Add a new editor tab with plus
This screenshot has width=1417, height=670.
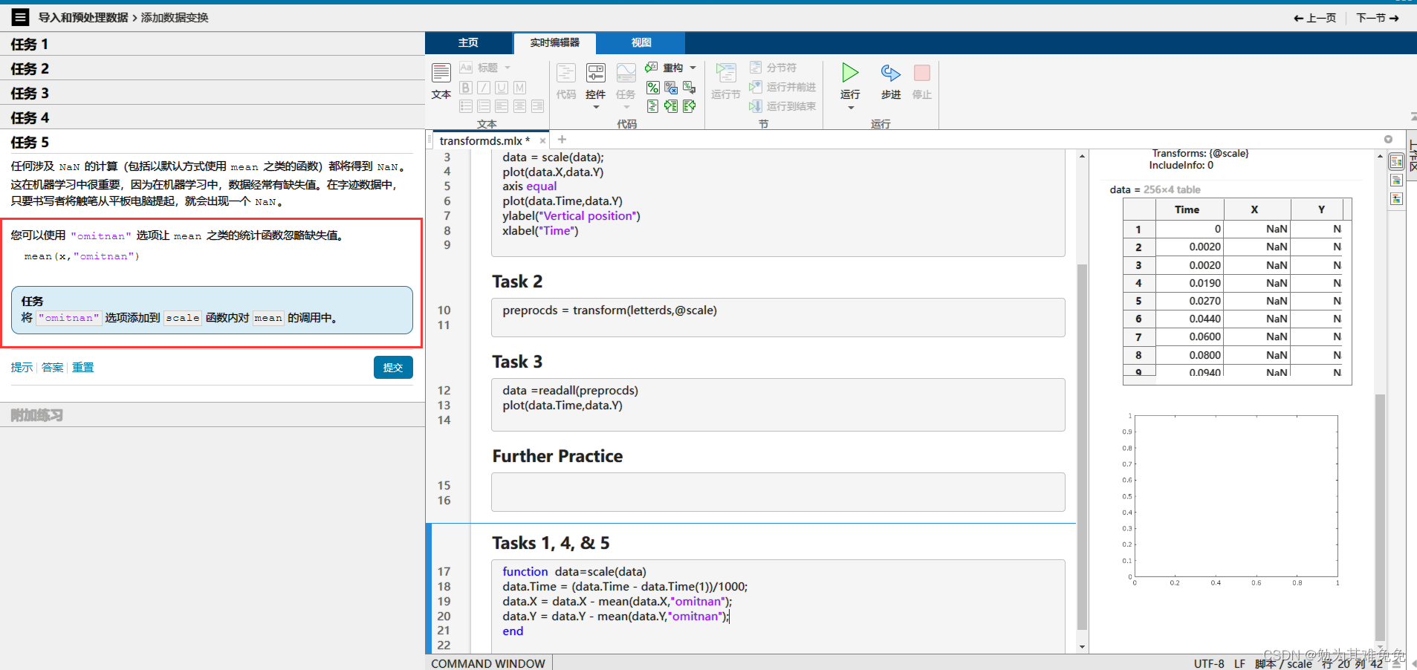coord(562,139)
